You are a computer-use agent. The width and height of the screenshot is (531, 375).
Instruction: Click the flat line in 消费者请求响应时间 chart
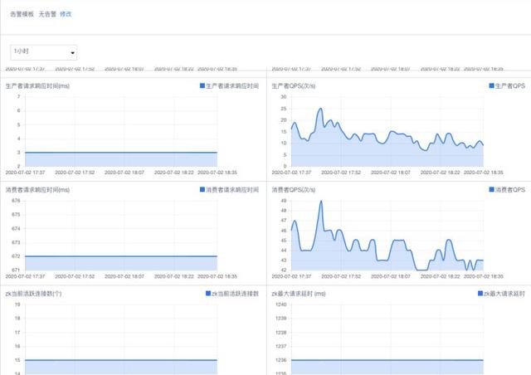[120, 256]
